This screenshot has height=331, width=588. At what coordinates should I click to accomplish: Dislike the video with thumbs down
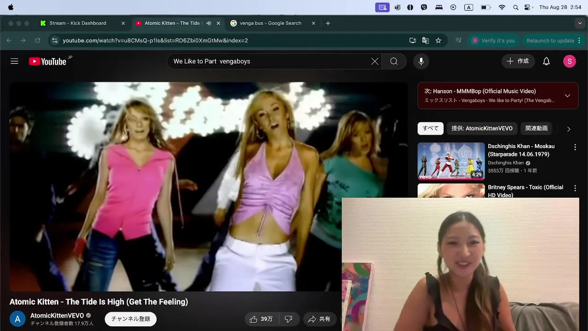[x=288, y=319]
